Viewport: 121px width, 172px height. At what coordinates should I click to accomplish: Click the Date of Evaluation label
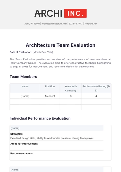coord(21,52)
